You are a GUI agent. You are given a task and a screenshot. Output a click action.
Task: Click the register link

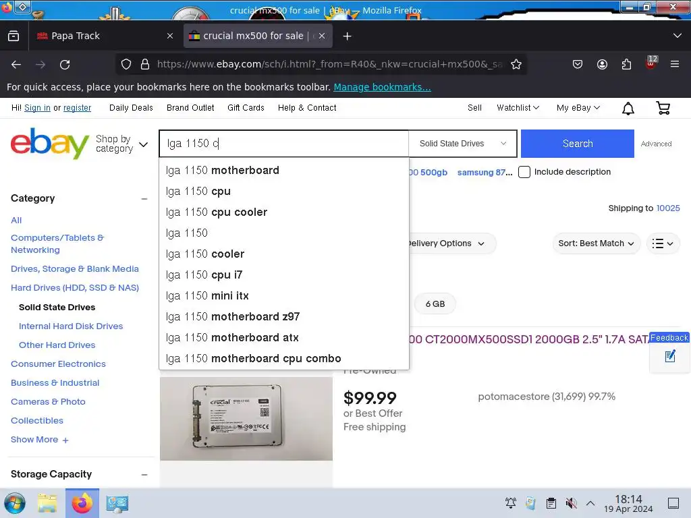tap(77, 108)
